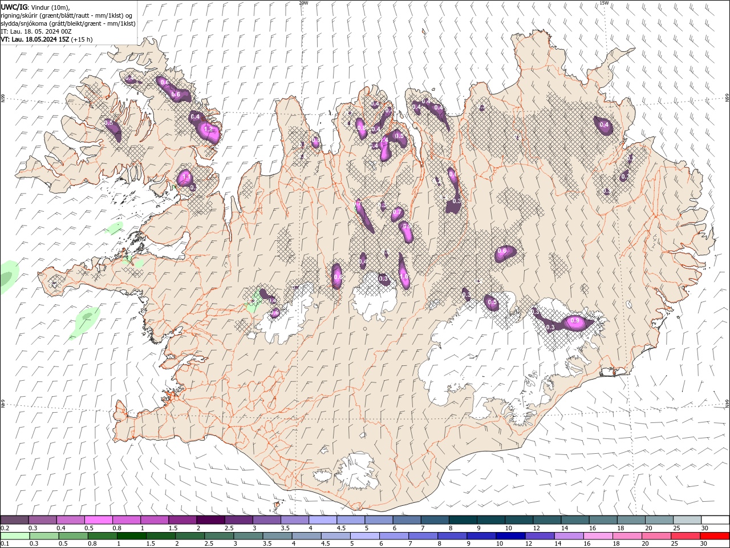Select the light grey 25–30 swatch, snow scale
This screenshot has height=548, width=730.
tap(687, 520)
